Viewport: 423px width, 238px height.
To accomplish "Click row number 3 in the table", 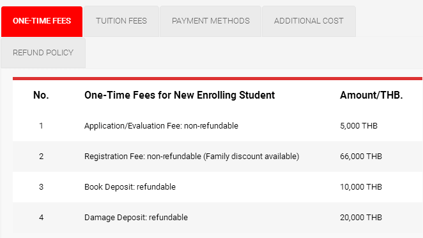I will point(41,187).
